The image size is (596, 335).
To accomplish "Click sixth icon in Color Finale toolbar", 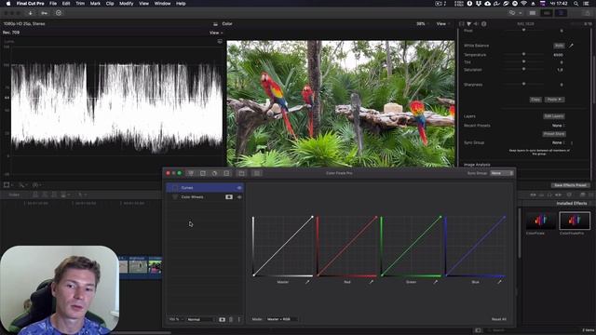I will click(x=257, y=173).
